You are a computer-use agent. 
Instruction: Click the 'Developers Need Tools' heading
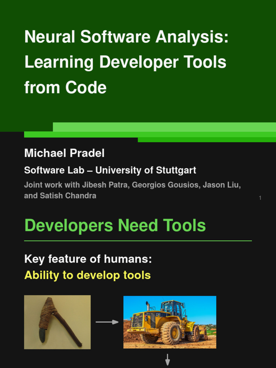click(x=115, y=226)
